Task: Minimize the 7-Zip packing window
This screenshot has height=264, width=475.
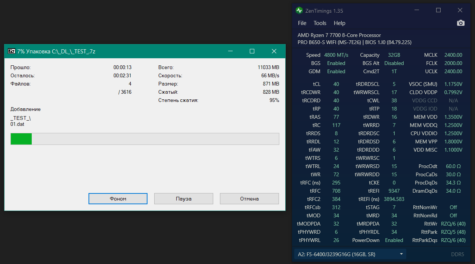Action: (x=230, y=51)
